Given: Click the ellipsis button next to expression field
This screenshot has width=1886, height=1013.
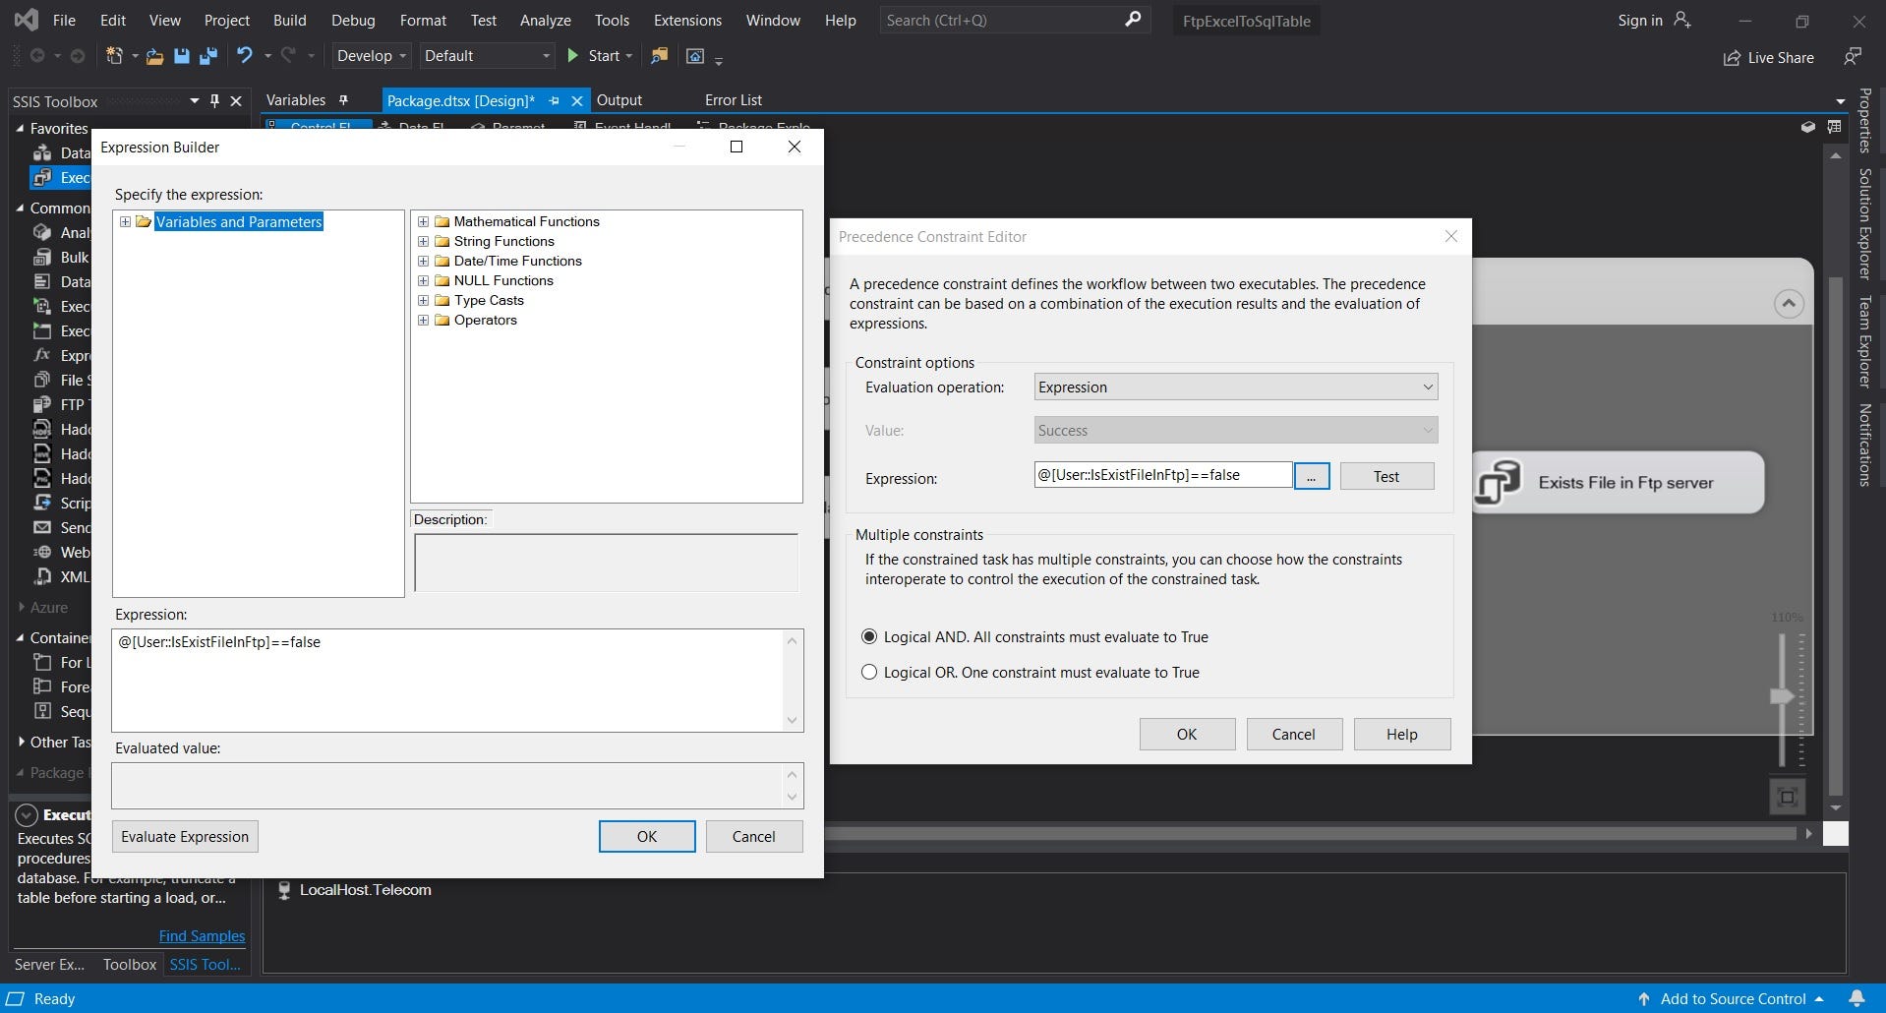Looking at the screenshot, I should coord(1312,476).
